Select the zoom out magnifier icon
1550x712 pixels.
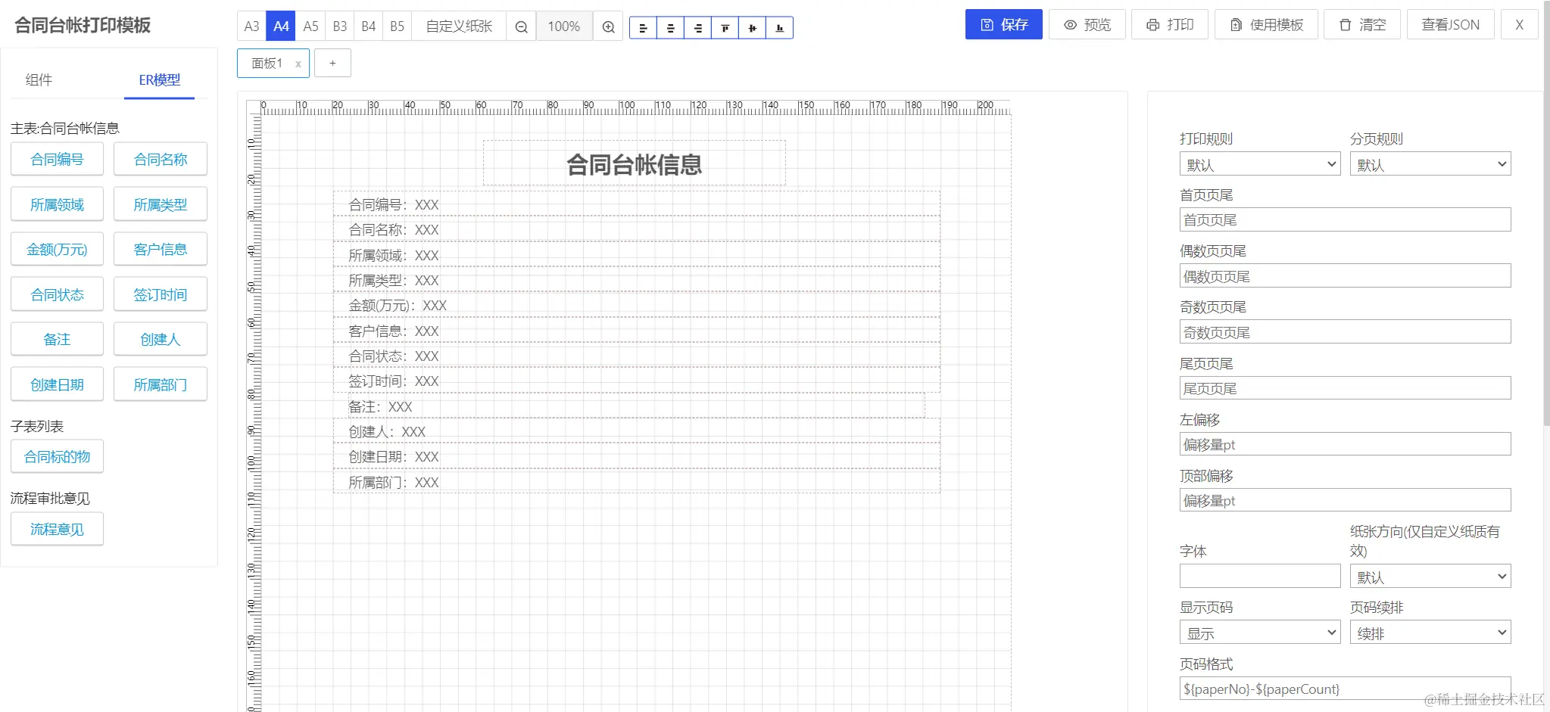519,26
